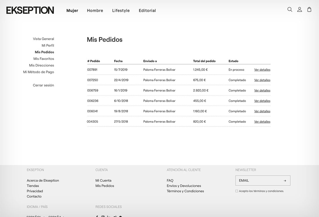The height and width of the screenshot is (217, 319).
Task: Open the search magnifier icon
Action: [x=290, y=10]
